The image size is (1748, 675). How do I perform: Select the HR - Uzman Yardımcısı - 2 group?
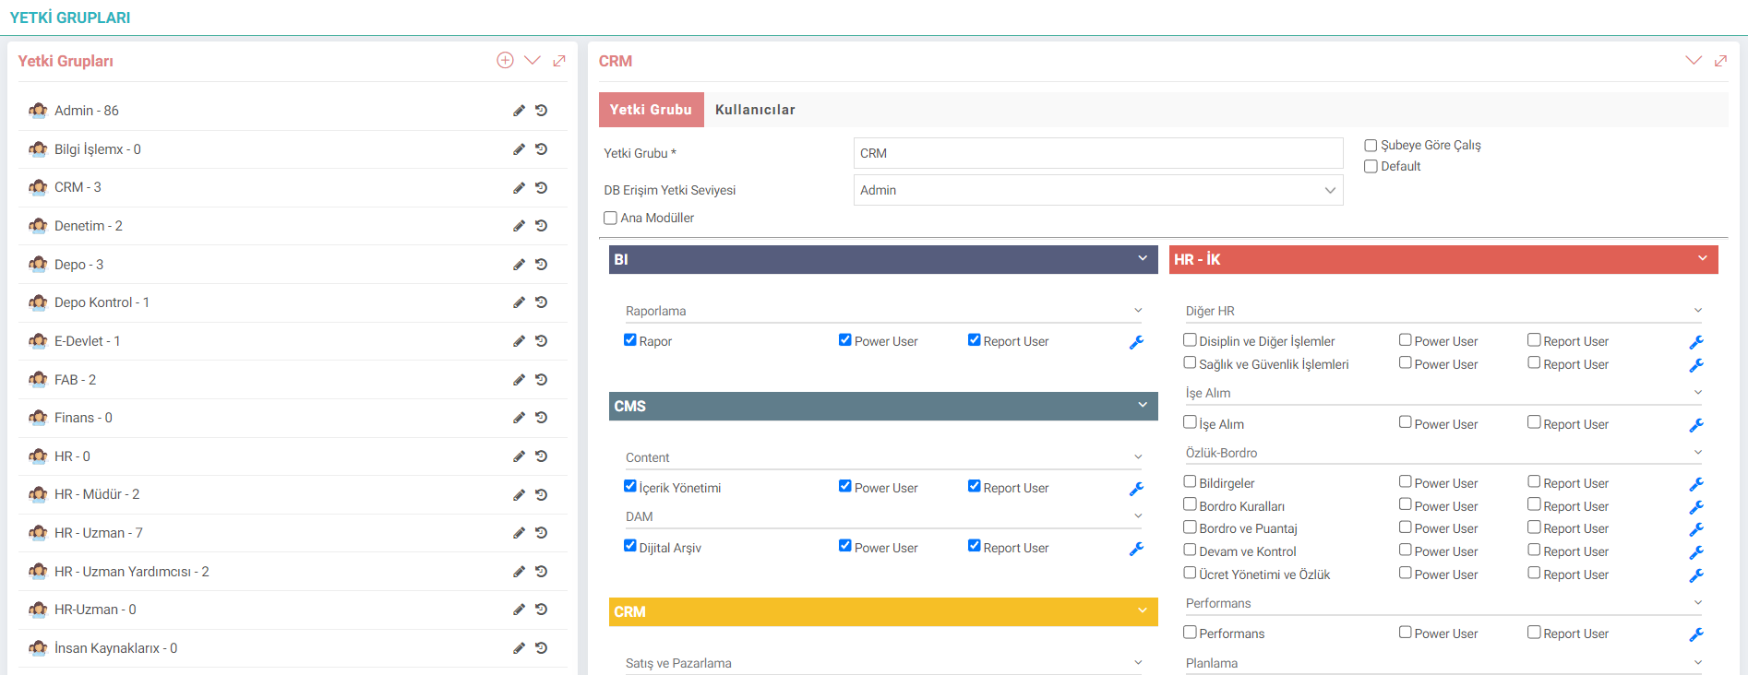pyautogui.click(x=132, y=572)
